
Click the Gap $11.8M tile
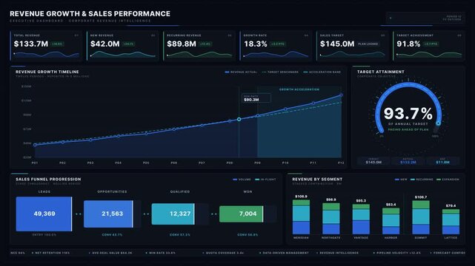[442, 161]
